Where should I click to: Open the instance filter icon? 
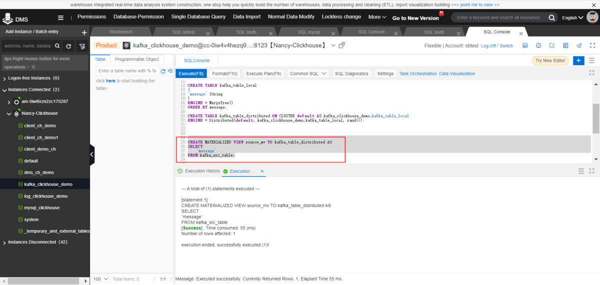tap(82, 46)
